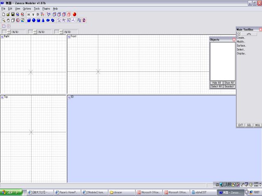Click the blue tube primitive icon
262x196 pixels.
[x=53, y=20]
